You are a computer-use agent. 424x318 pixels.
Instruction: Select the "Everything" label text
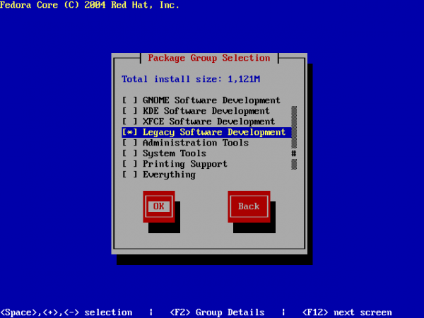click(169, 175)
